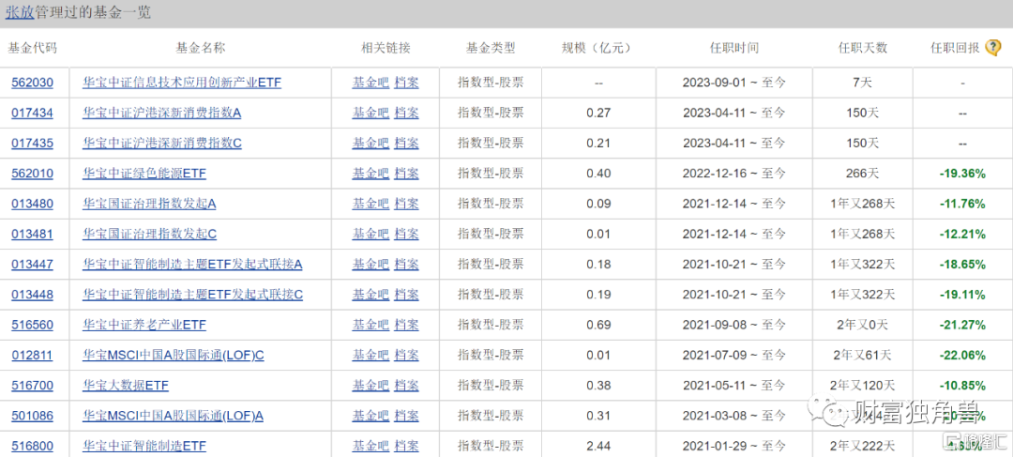
Task: Open the 张放 manager link in the title
Action: tap(20, 12)
